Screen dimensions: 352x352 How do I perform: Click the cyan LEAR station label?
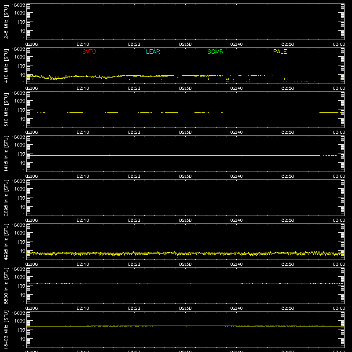coord(153,51)
